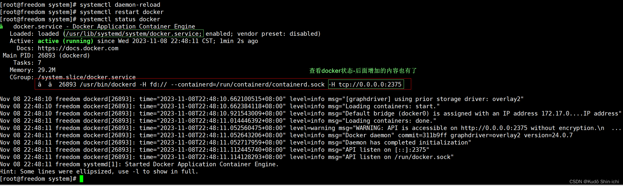Click the boxed /usr/lib/systemd/system/docker.service path

pyautogui.click(x=134, y=34)
